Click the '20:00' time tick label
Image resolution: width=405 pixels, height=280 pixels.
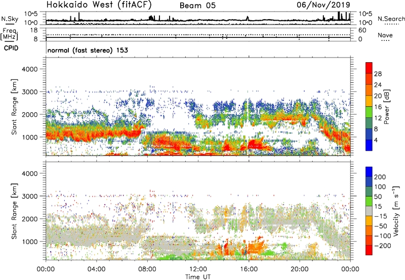300,269
